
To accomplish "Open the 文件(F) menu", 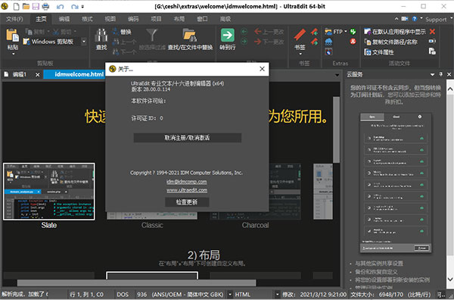I will click(14, 19).
